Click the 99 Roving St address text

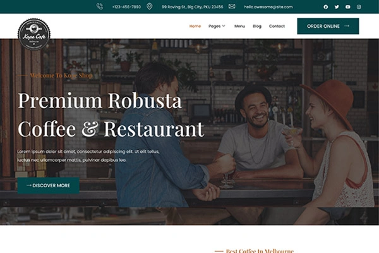(193, 7)
